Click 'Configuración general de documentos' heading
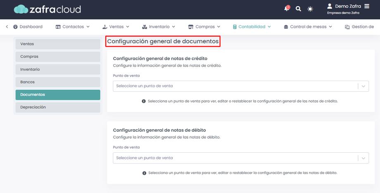 pos(163,41)
